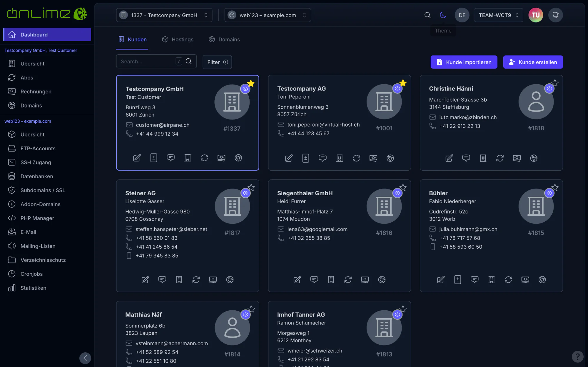Open the global search icon in header

coord(427,15)
